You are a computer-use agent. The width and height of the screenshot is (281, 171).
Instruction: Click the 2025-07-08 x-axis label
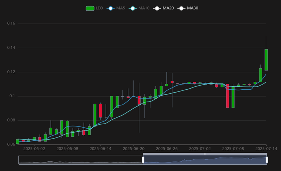pos(233,149)
